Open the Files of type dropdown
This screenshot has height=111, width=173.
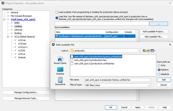coord(149,86)
